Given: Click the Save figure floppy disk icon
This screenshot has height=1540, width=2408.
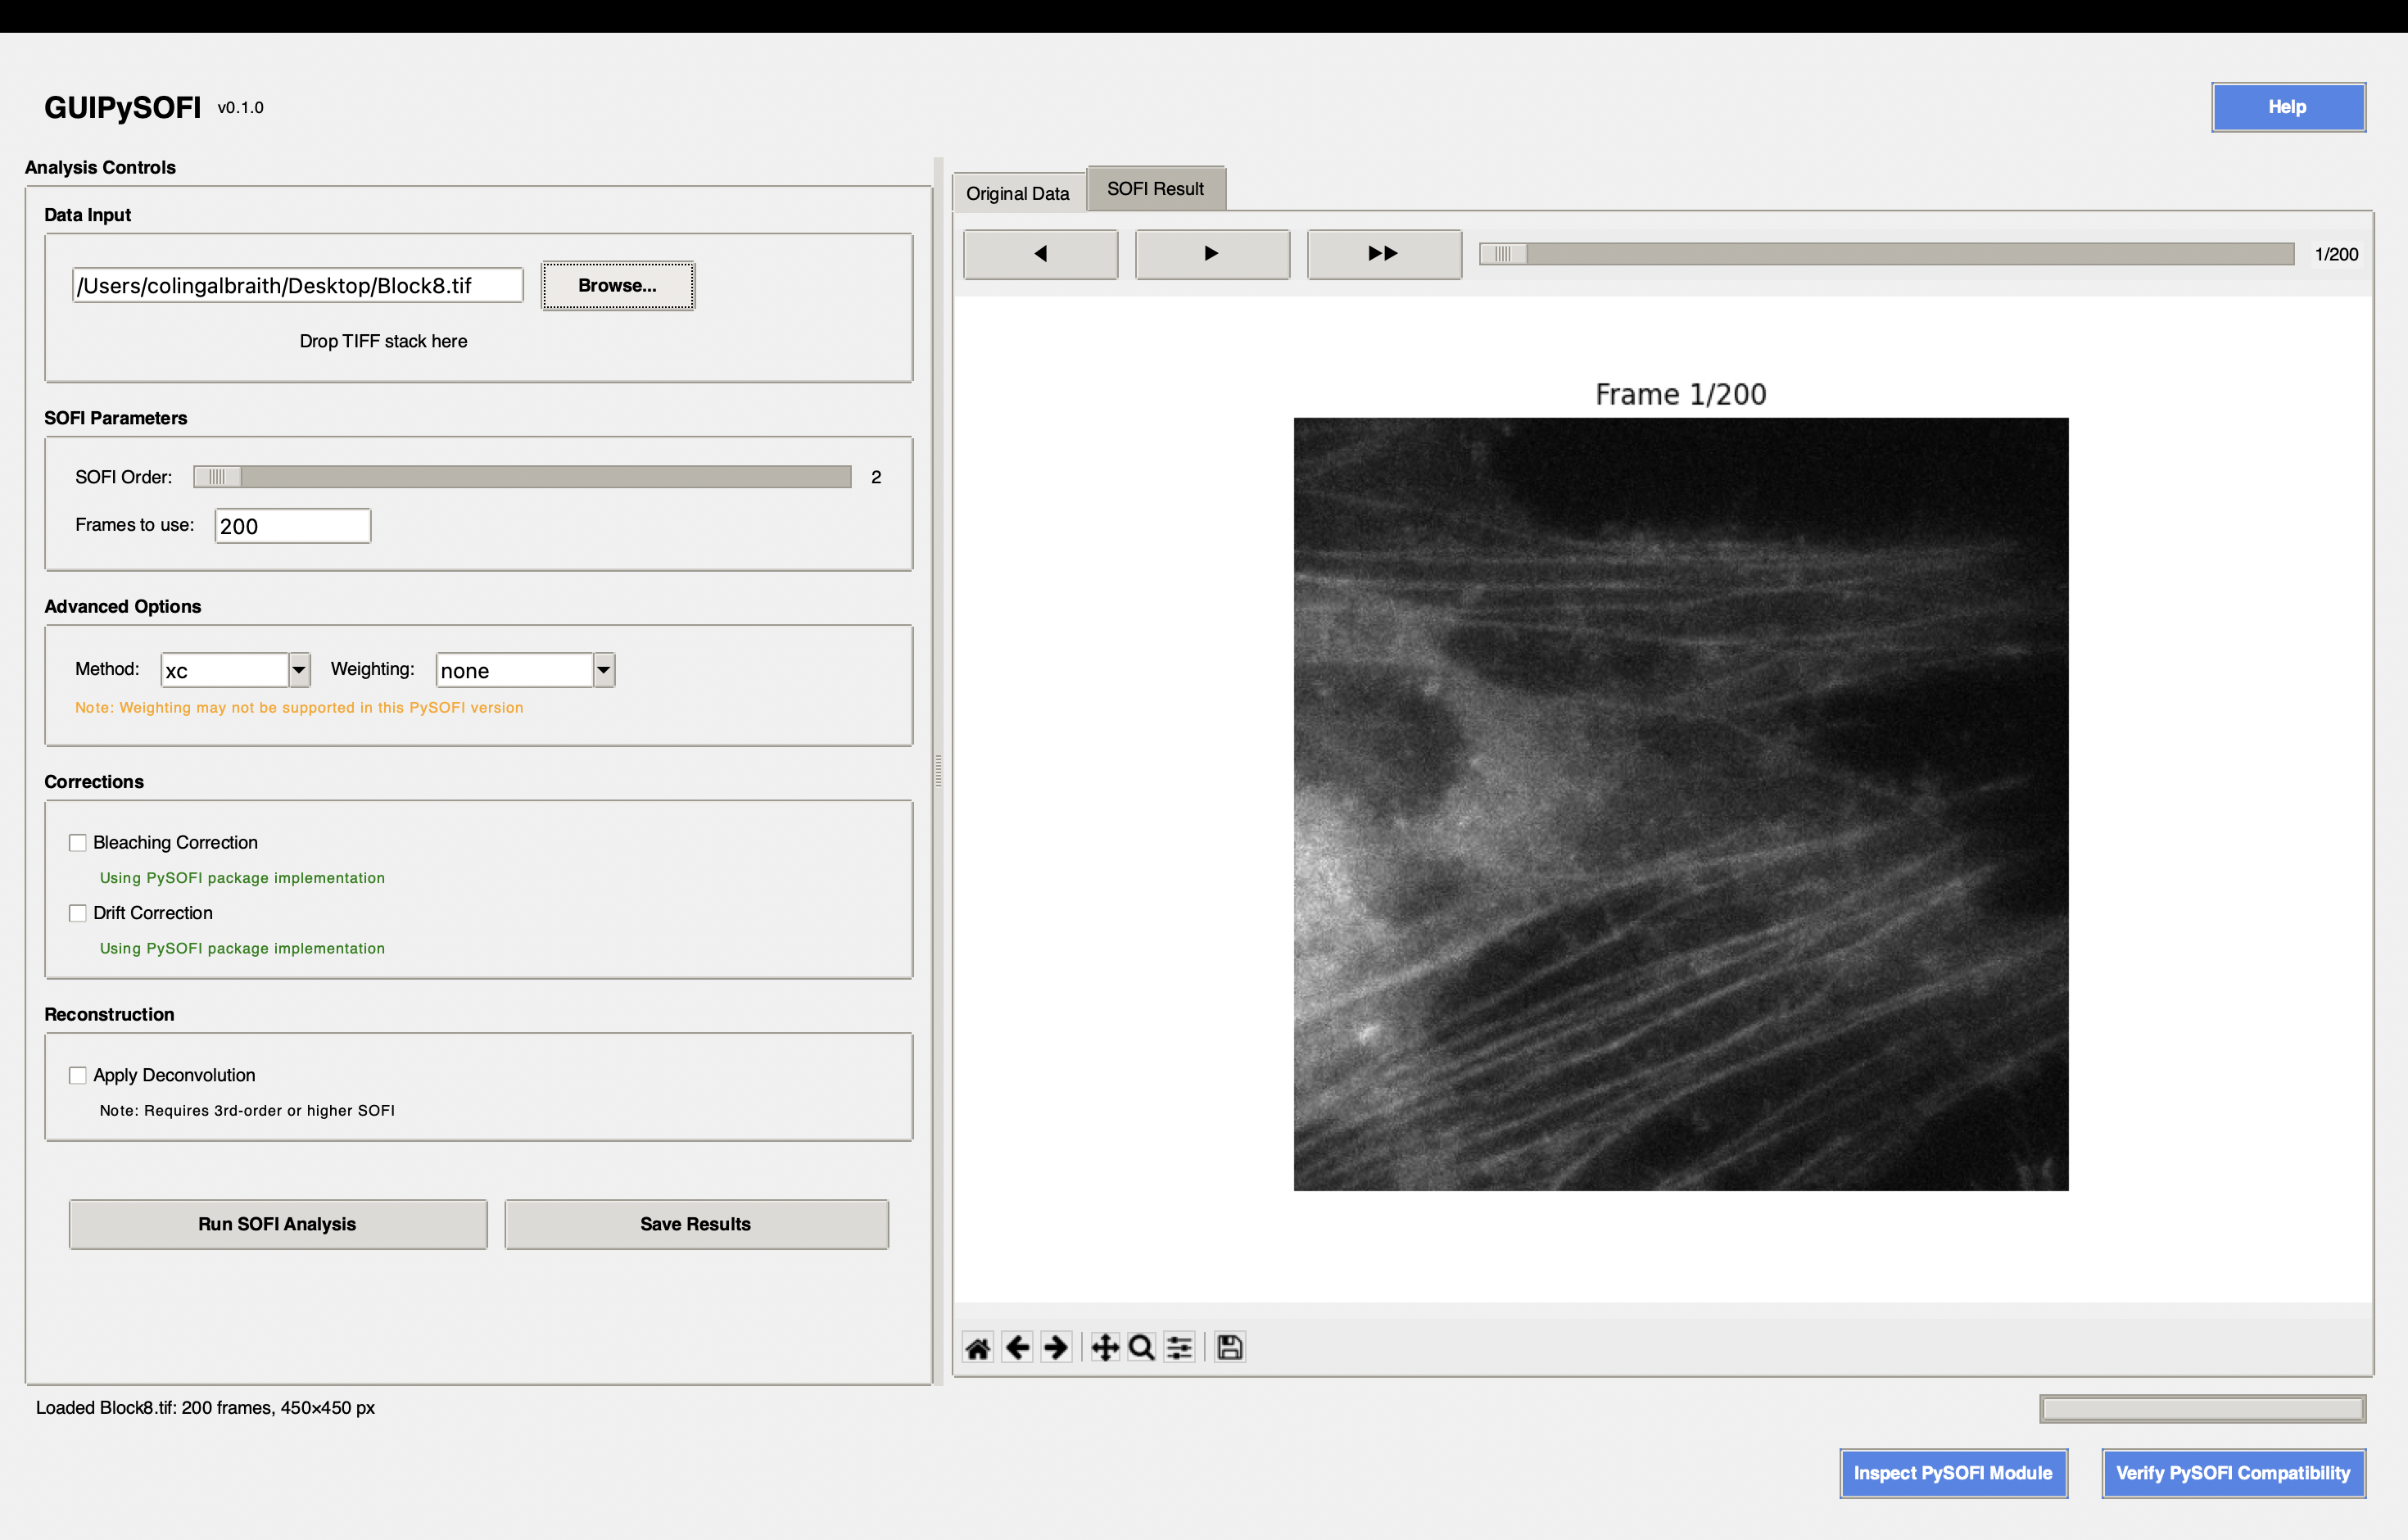Looking at the screenshot, I should point(1229,1348).
